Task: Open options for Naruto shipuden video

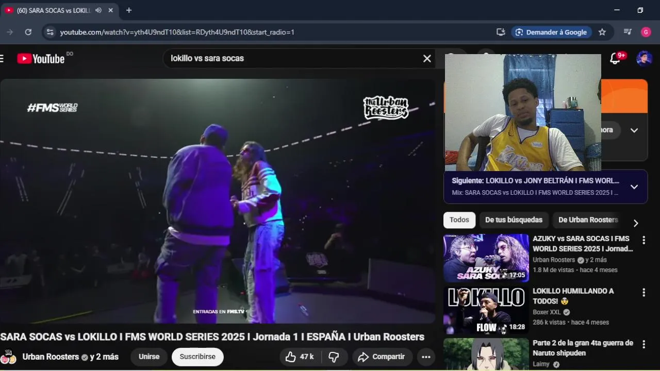Action: (643, 344)
